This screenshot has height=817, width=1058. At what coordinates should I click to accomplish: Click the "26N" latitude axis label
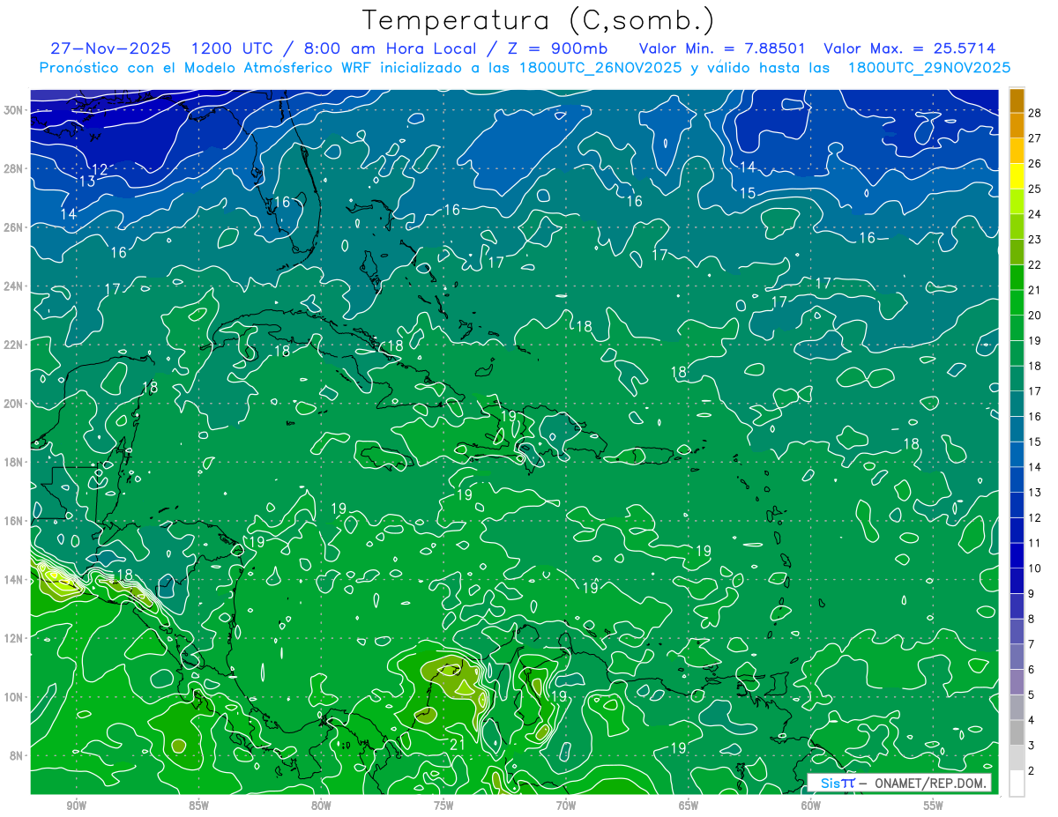[15, 227]
